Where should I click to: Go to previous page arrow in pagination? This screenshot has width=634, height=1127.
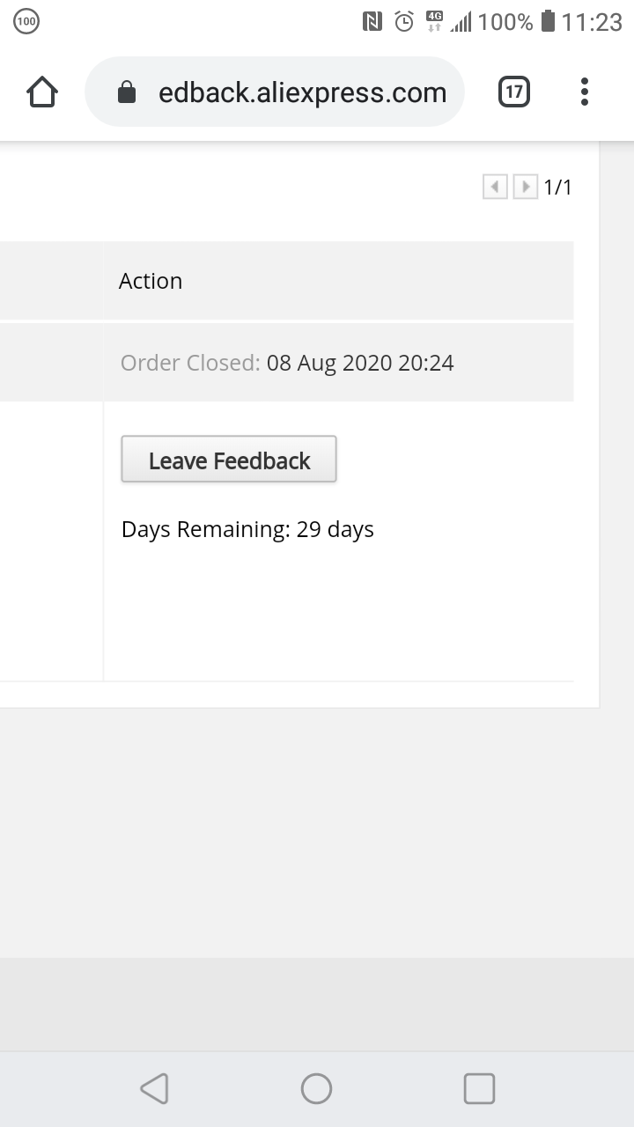[495, 187]
